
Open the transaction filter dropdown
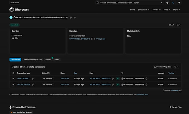pos(176,67)
